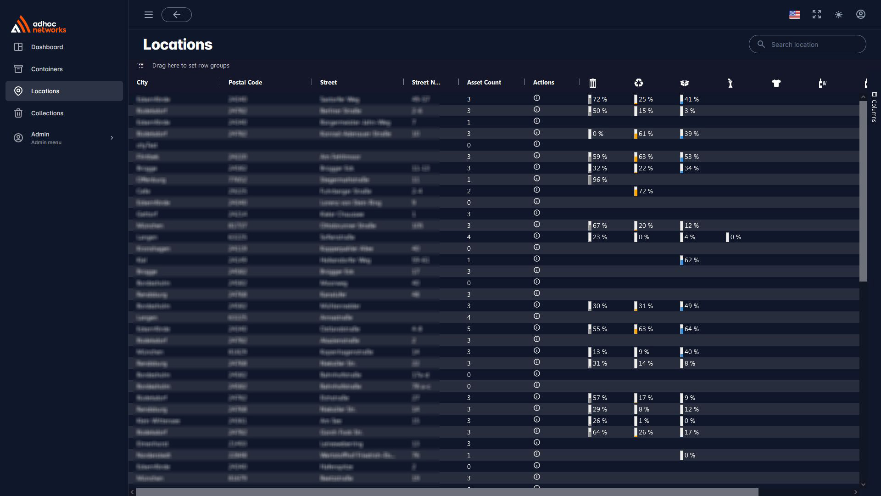Viewport: 881px width, 496px height.
Task: Open the Dashboard page
Action: (x=64, y=47)
